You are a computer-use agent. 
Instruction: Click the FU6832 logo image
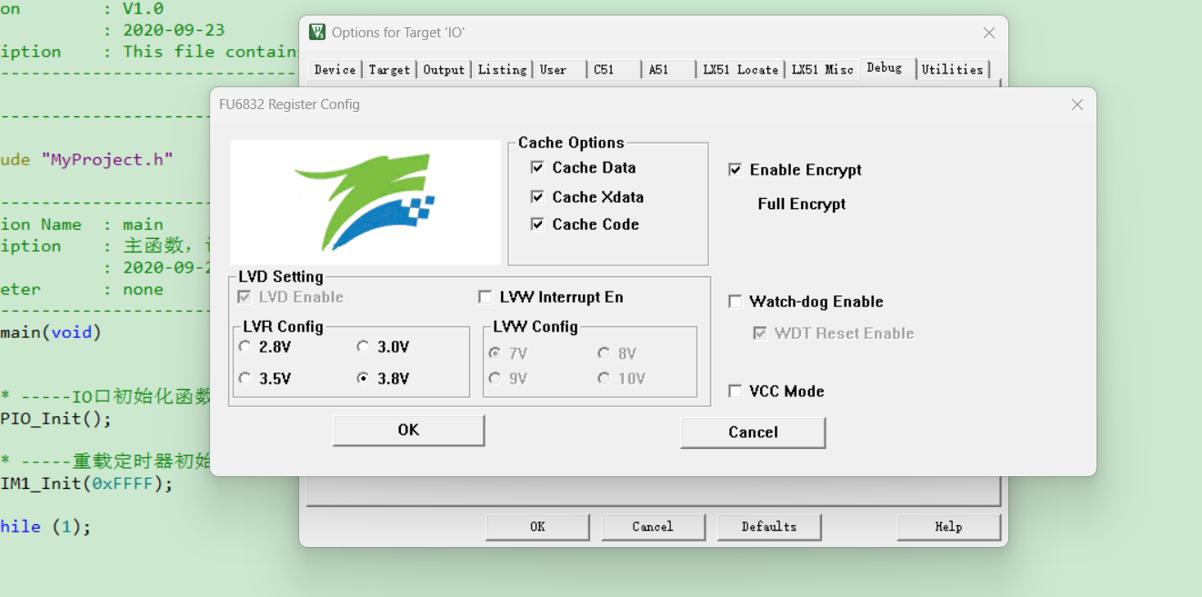(366, 202)
